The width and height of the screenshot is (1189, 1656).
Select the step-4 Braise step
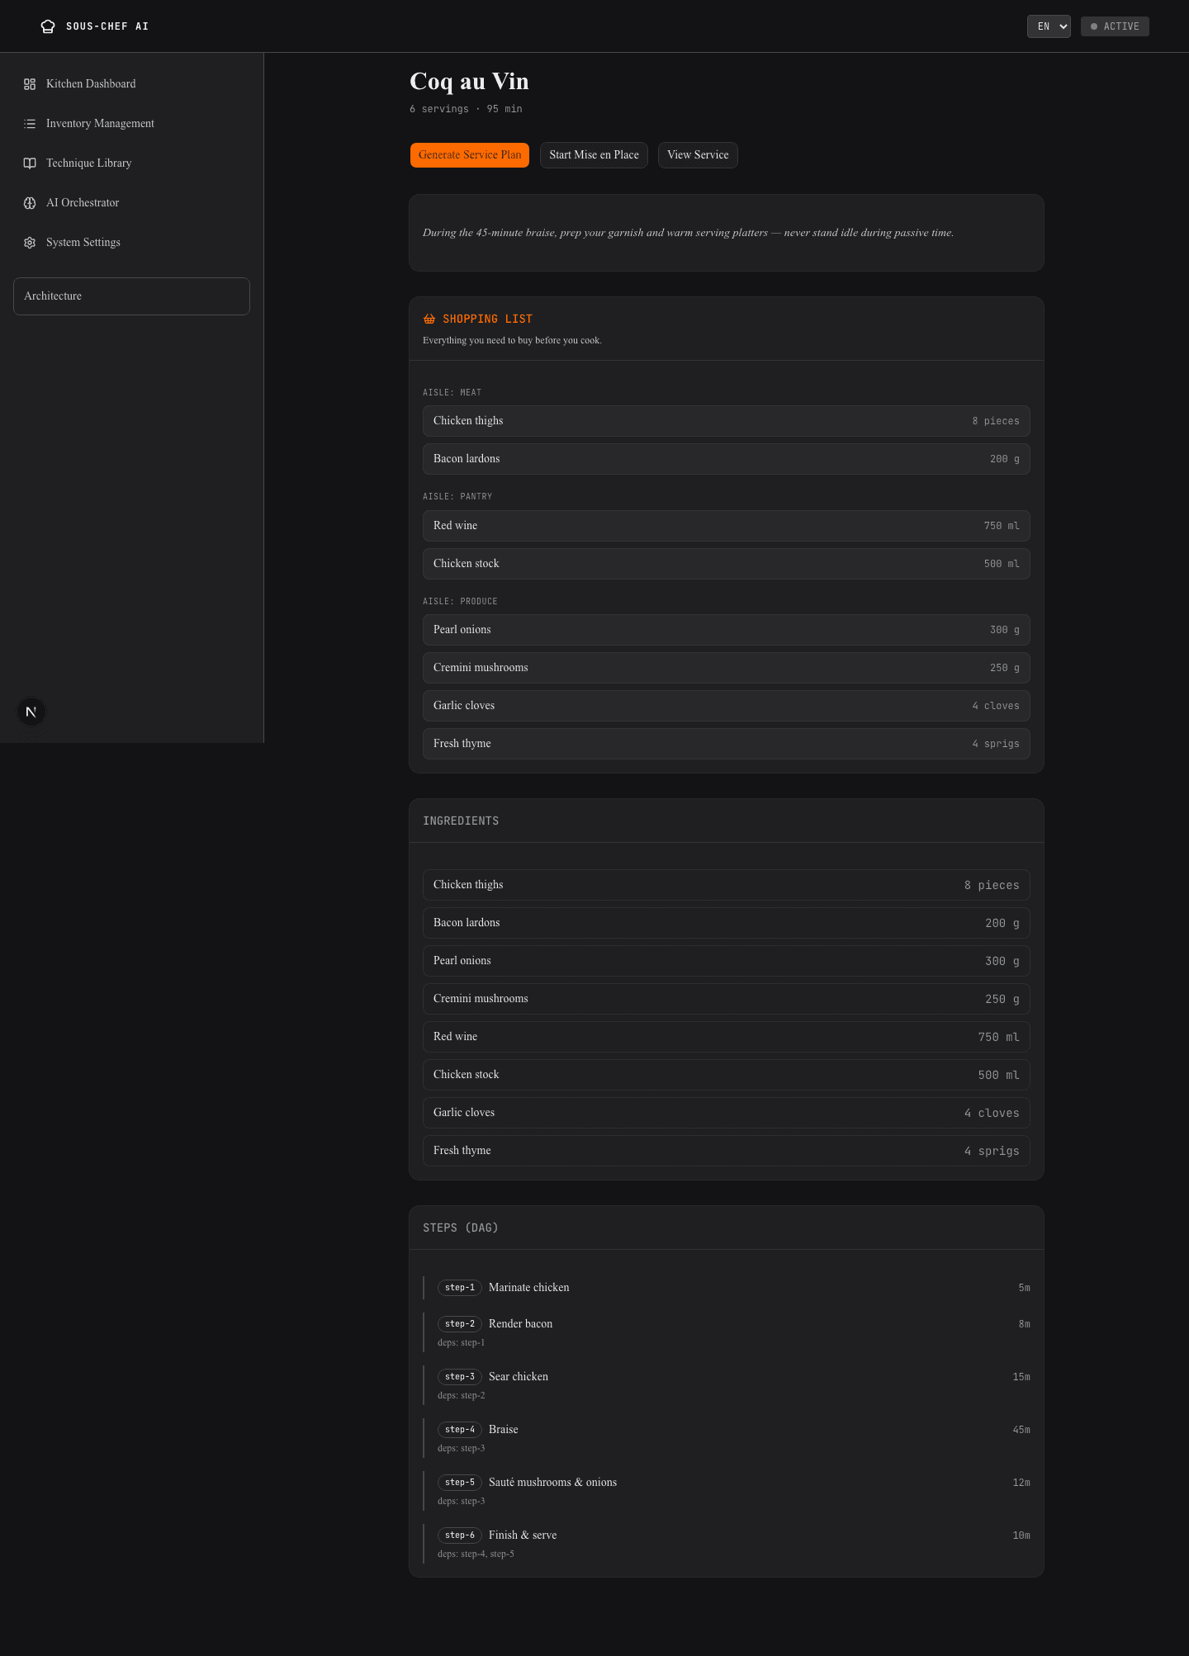[x=727, y=1437]
